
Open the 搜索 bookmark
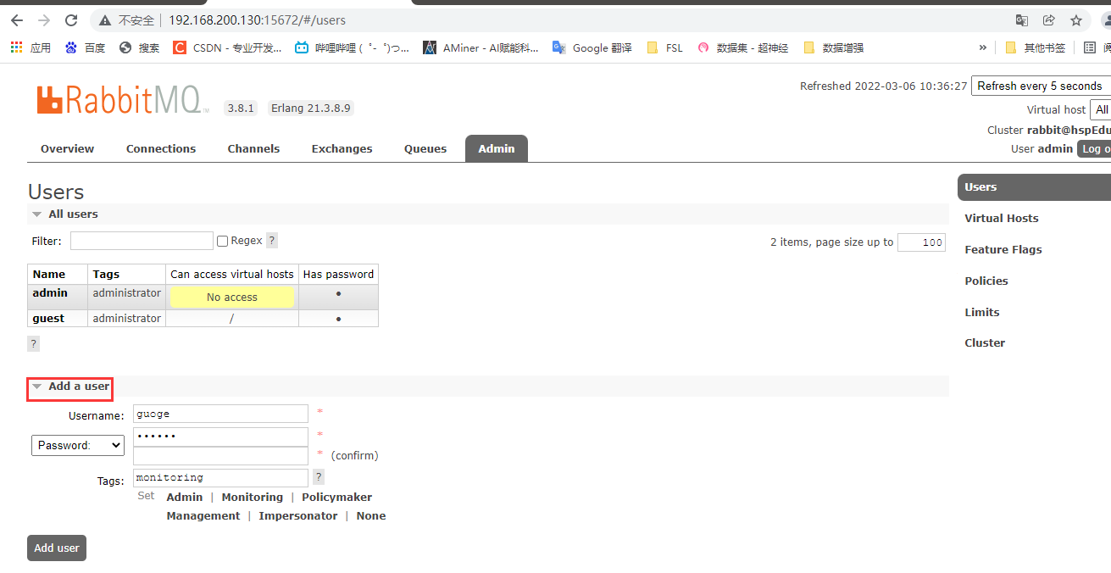click(139, 47)
